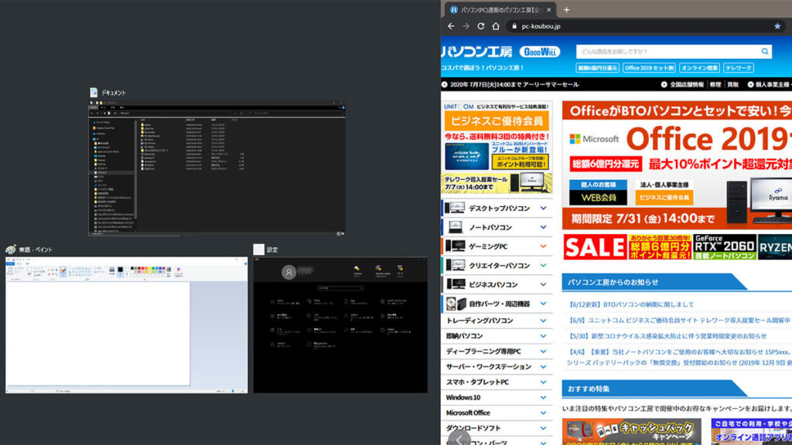The image size is (792, 445).
Task: Expand the クリエイターパソコン chevron
Action: point(543,266)
